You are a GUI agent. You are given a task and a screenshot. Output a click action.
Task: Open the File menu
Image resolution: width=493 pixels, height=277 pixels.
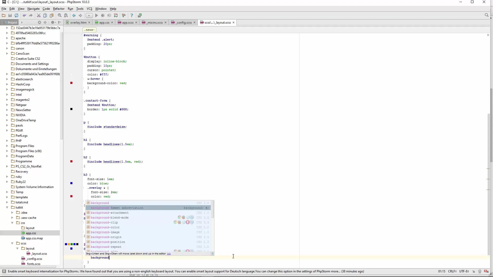tap(4, 8)
